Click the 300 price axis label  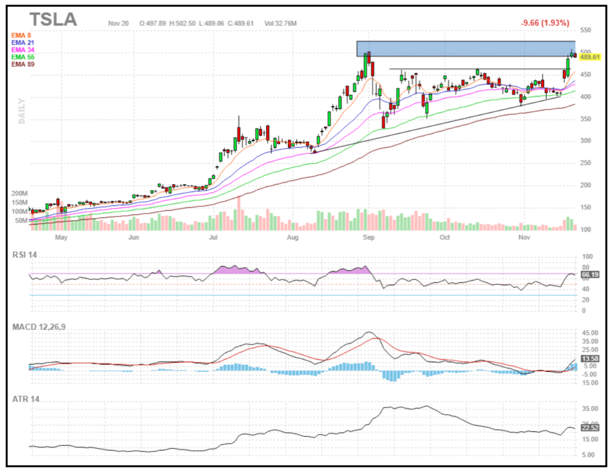coord(585,141)
